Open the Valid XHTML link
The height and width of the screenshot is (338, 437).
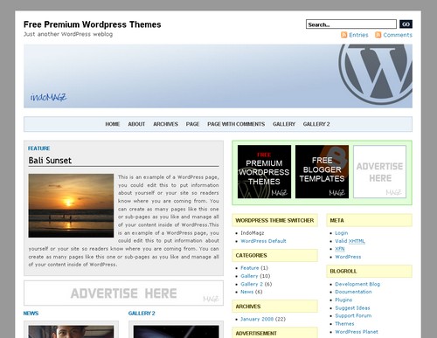pos(350,241)
